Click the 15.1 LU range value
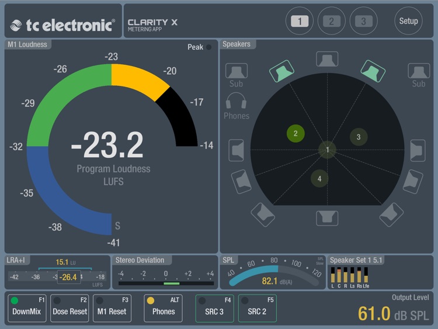Screen dimensions: 438x329 click(x=65, y=262)
